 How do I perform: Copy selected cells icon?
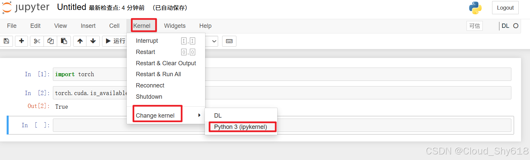(51, 41)
